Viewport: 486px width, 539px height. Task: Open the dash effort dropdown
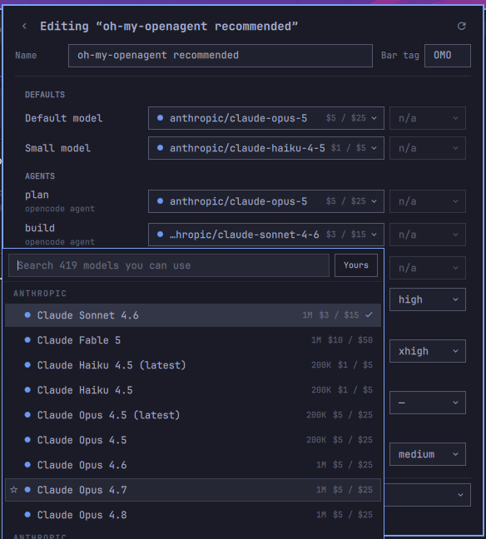coord(428,403)
